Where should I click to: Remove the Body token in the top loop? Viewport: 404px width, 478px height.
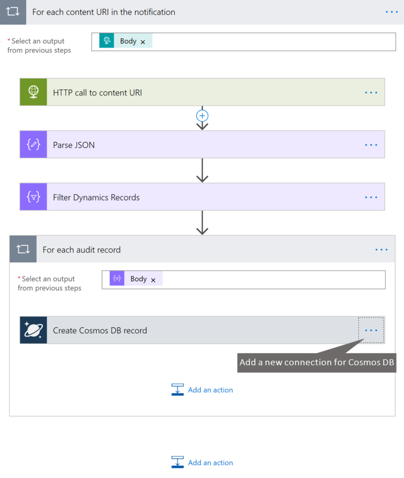143,41
